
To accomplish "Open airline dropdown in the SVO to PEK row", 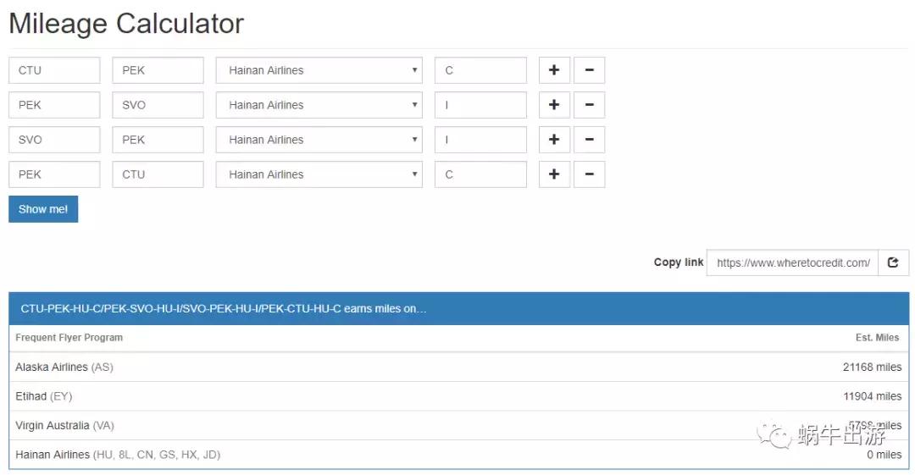I will [x=319, y=140].
